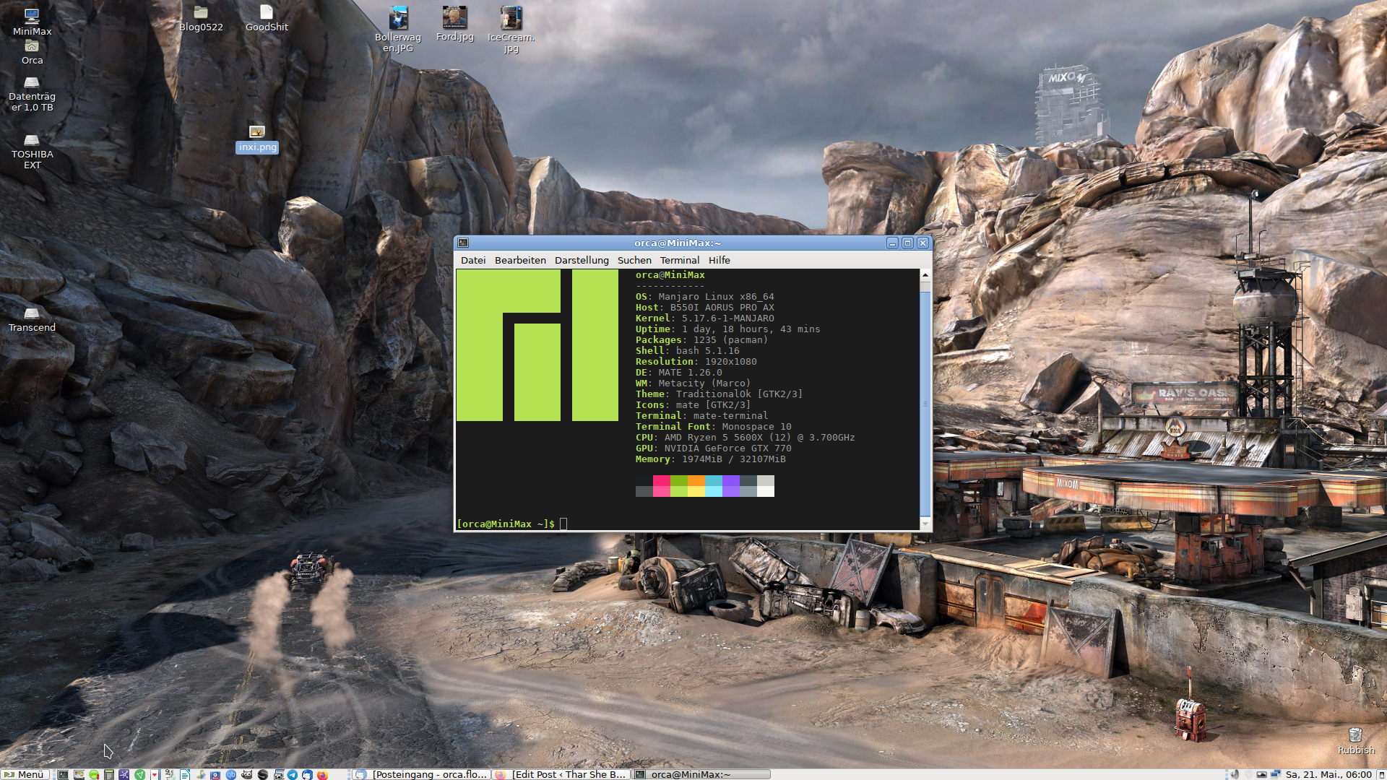Select the Bollerwagen.JPG desktop image
This screenshot has width=1387, height=780.
pyautogui.click(x=398, y=30)
